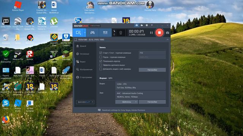The height and width of the screenshot is (136, 243).
Task: Open the skull icon desktop shortcut
Action: point(150,6)
